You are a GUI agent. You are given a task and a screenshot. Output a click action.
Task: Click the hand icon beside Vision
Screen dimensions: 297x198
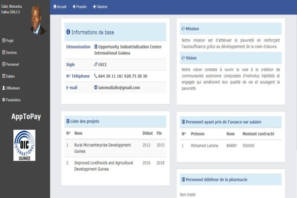(183, 58)
